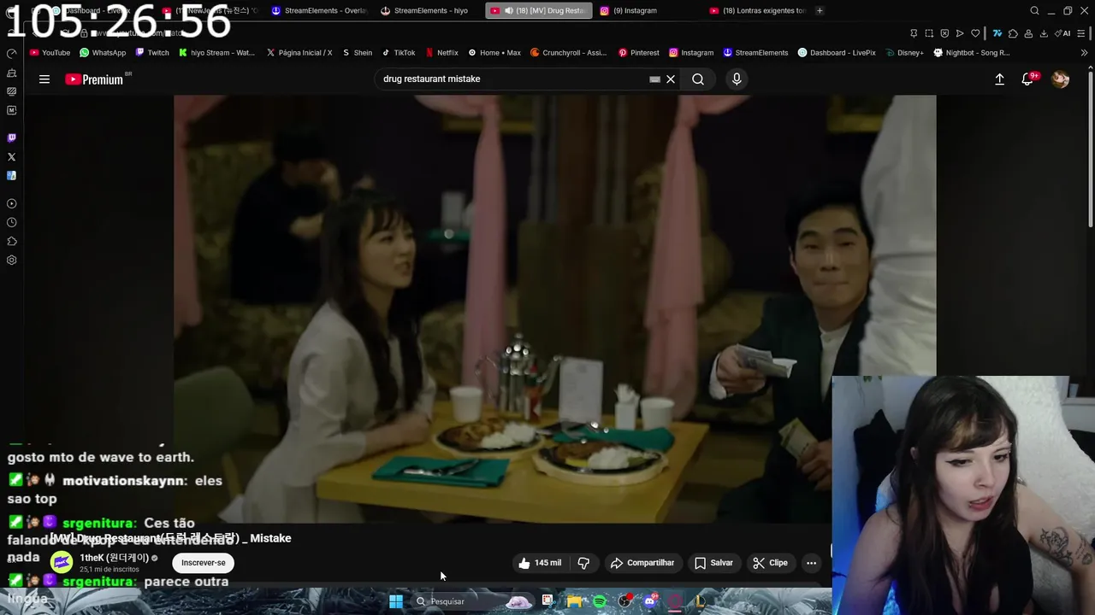Open Disney+ bookmark
The width and height of the screenshot is (1095, 615).
pyautogui.click(x=905, y=52)
